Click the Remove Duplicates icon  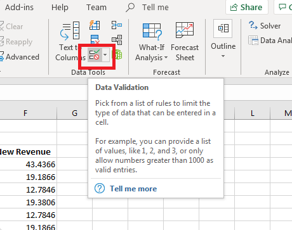pos(95,40)
